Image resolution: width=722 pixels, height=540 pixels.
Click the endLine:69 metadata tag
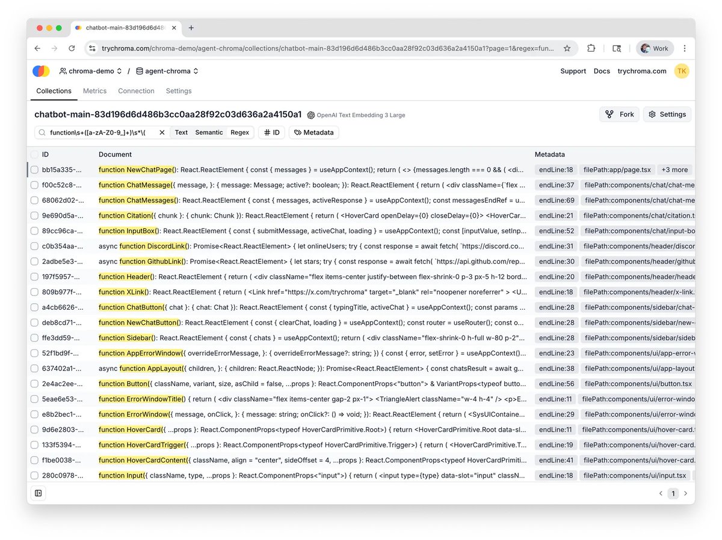click(x=557, y=200)
